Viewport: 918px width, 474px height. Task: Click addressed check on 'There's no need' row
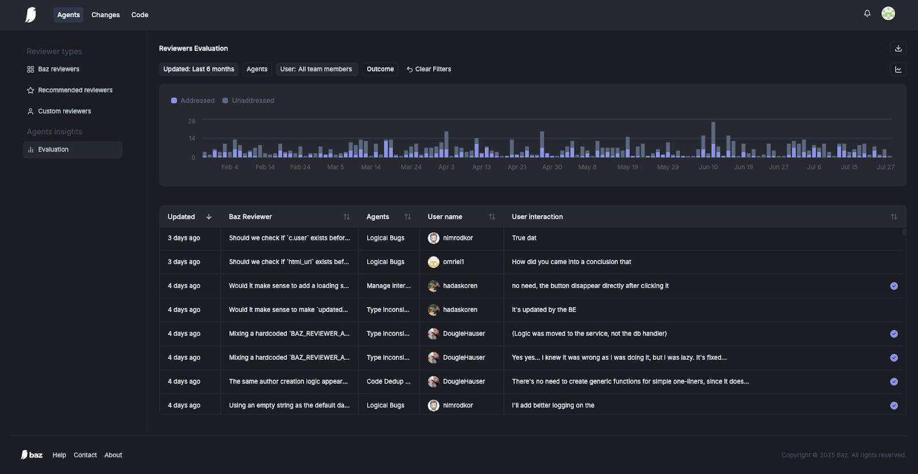[894, 382]
